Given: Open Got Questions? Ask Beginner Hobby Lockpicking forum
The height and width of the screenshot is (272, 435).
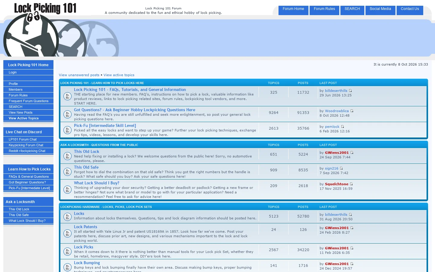Looking at the screenshot, I should (x=134, y=110).
